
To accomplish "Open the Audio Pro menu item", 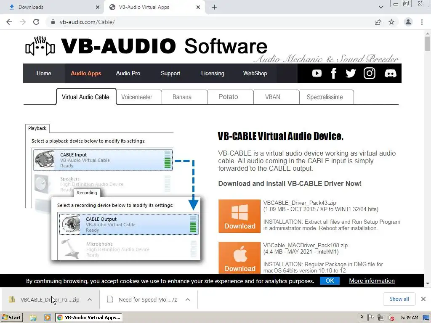I will [x=128, y=73].
